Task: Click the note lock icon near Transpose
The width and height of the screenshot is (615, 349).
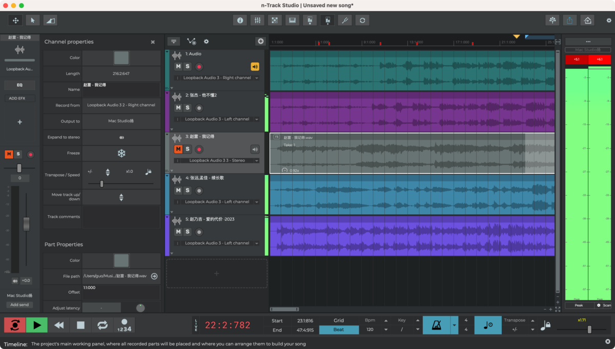Action: pyautogui.click(x=545, y=325)
